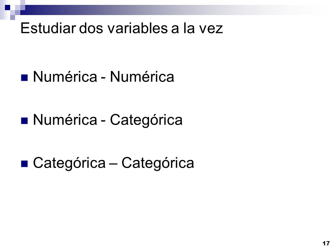Click the word Estudiar in the title

[x=48, y=28]
